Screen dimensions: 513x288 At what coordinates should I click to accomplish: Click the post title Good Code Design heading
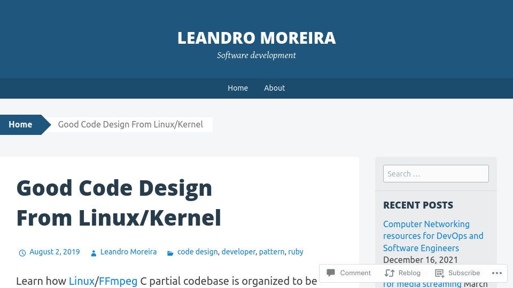(x=119, y=203)
